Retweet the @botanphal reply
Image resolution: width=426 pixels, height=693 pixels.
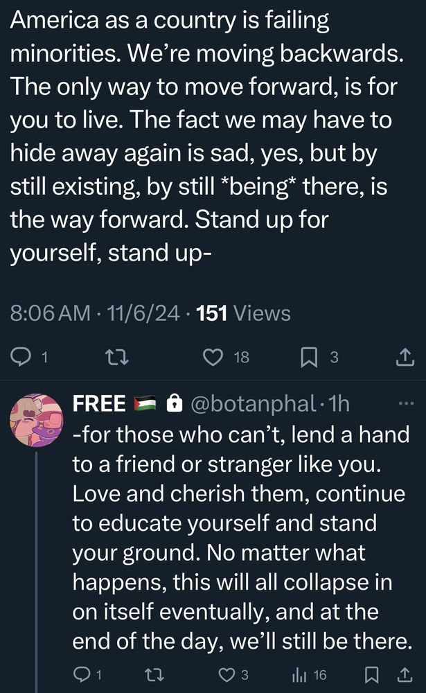pyautogui.click(x=154, y=674)
